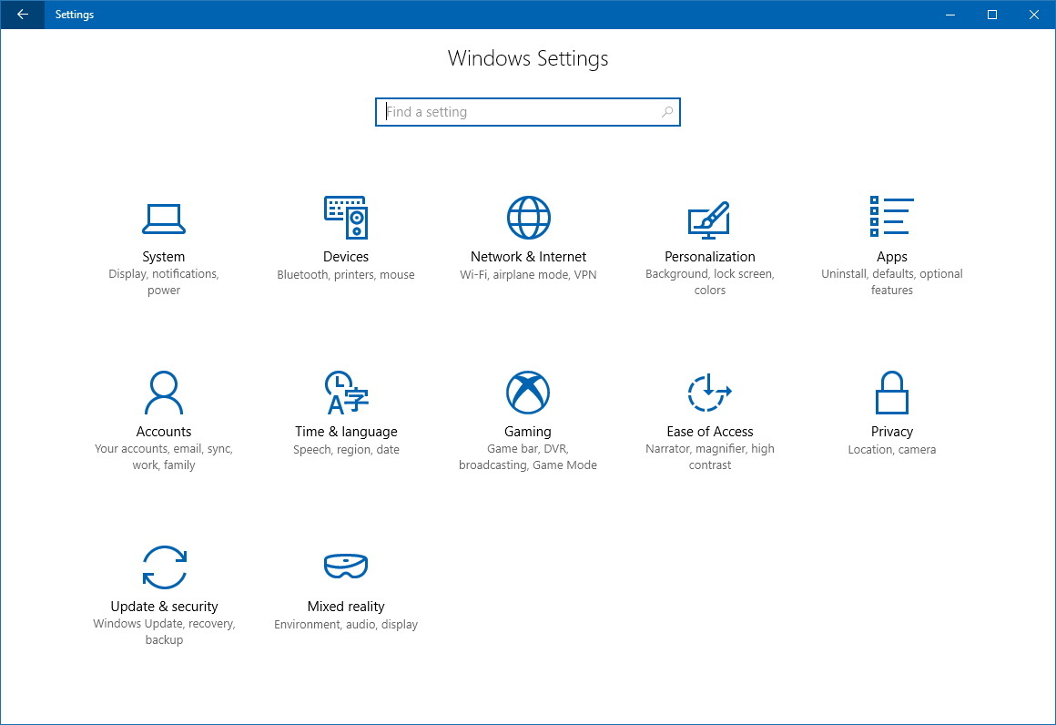Focus the Find a setting box
The width and height of the screenshot is (1056, 725).
pyautogui.click(x=527, y=112)
